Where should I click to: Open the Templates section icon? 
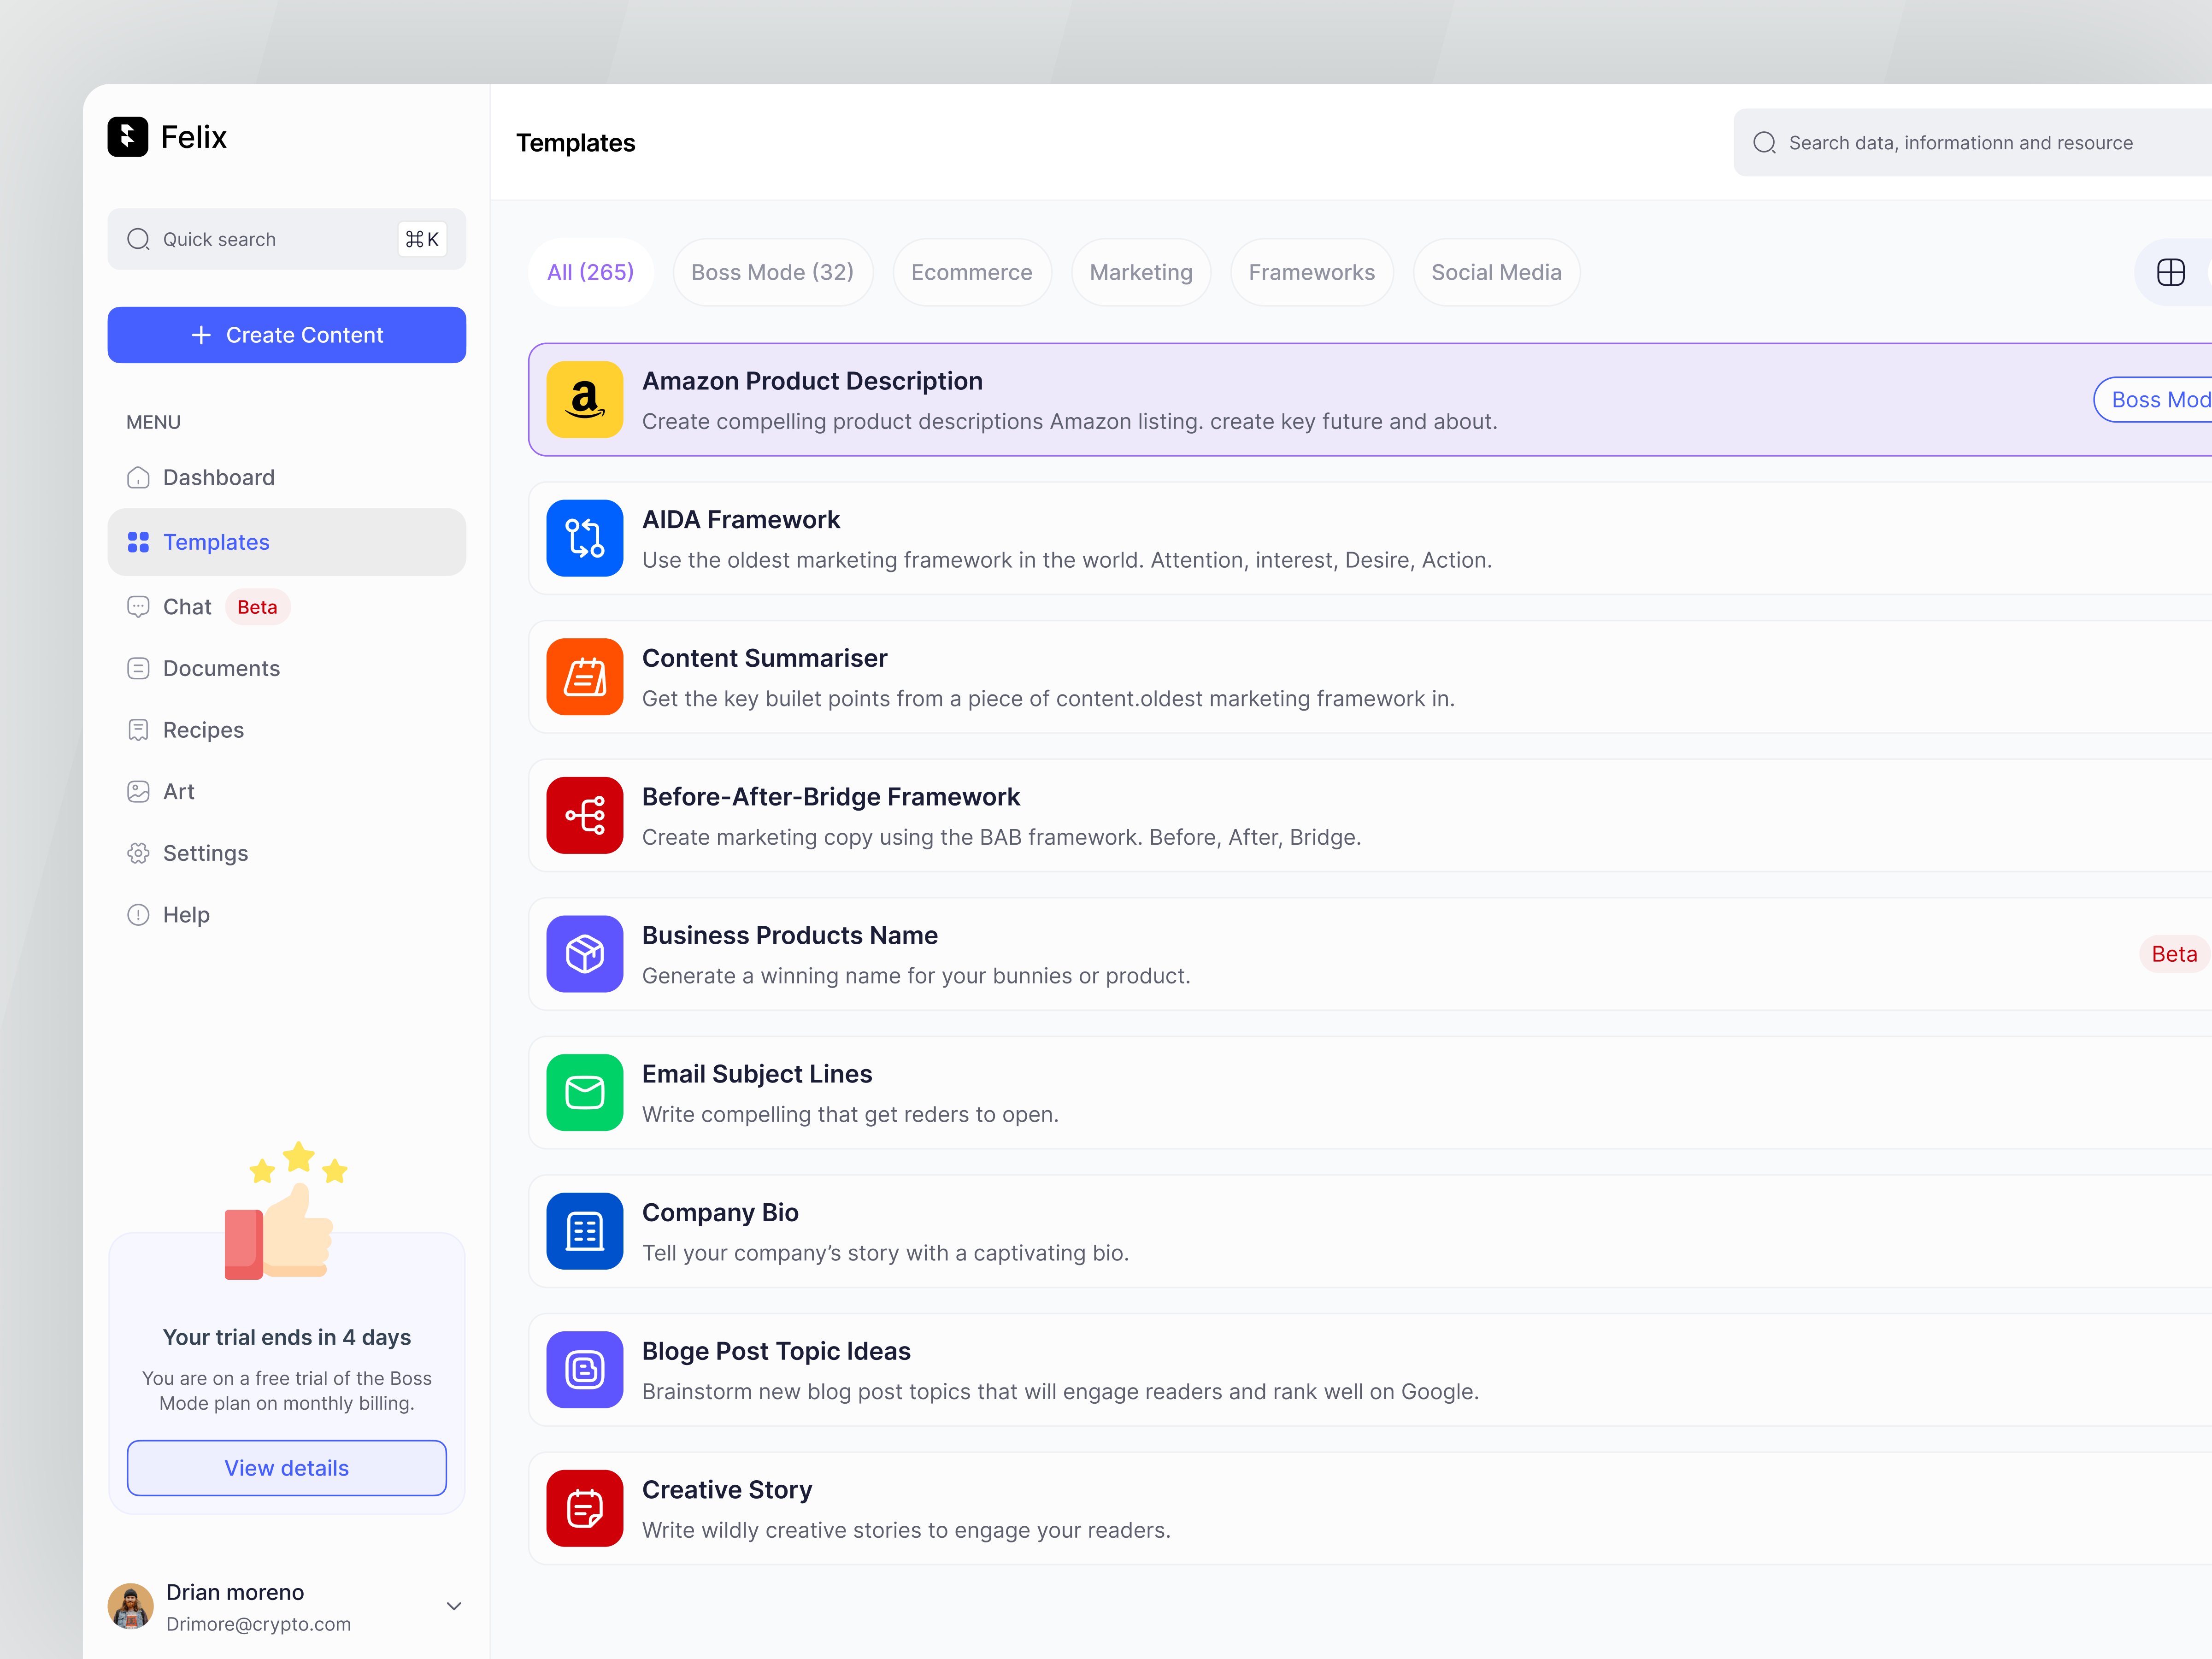coord(138,541)
